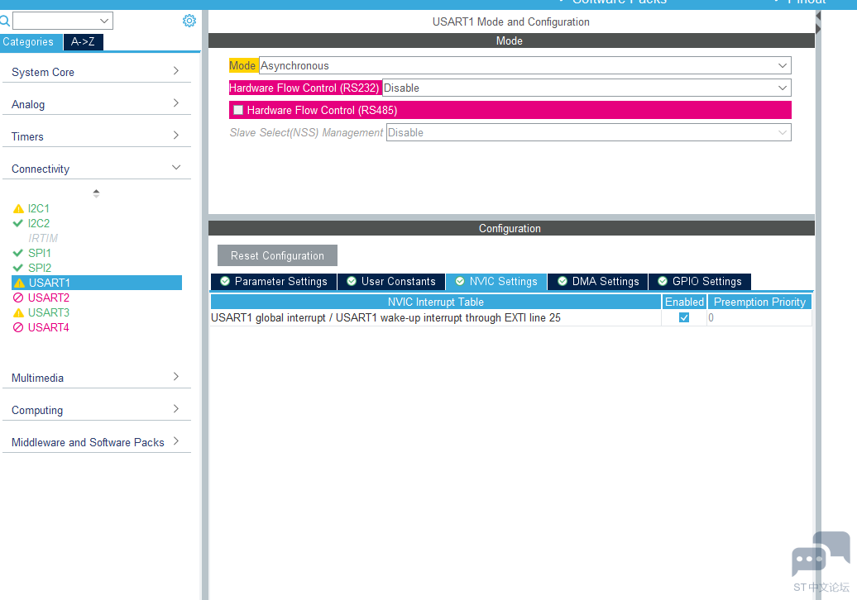This screenshot has height=600, width=857.
Task: Enable Hardware Flow Control (RS485) checkbox
Action: [238, 110]
